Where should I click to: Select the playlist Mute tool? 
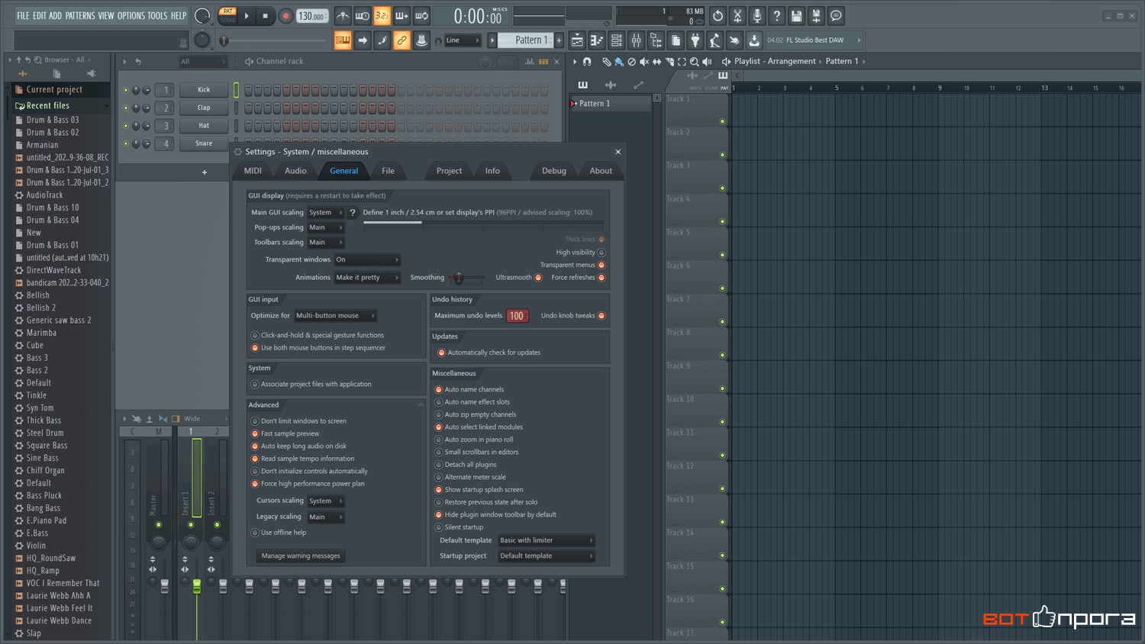(644, 61)
